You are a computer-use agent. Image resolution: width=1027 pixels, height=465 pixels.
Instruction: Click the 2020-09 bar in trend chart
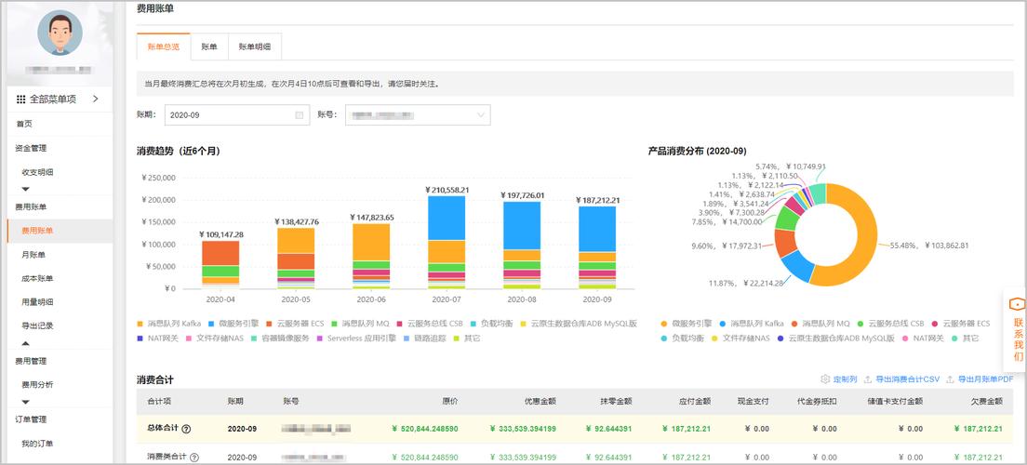coord(597,247)
